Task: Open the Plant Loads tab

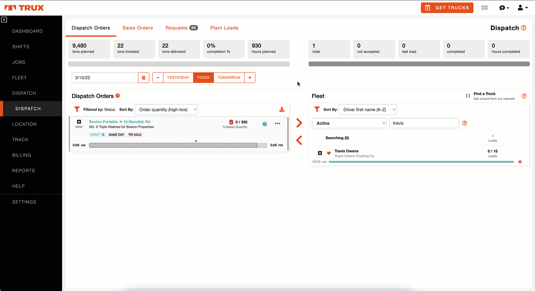Action: point(224,28)
